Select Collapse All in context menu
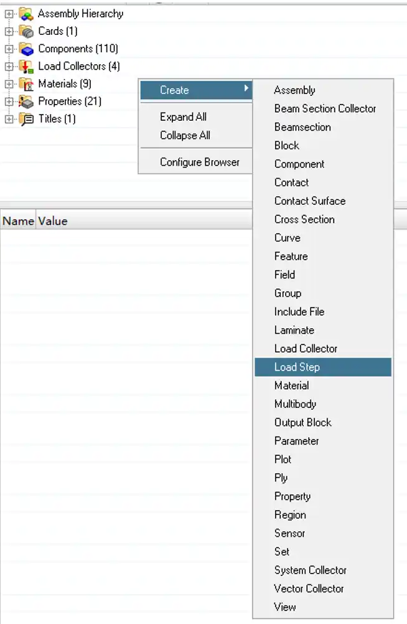 coord(185,135)
